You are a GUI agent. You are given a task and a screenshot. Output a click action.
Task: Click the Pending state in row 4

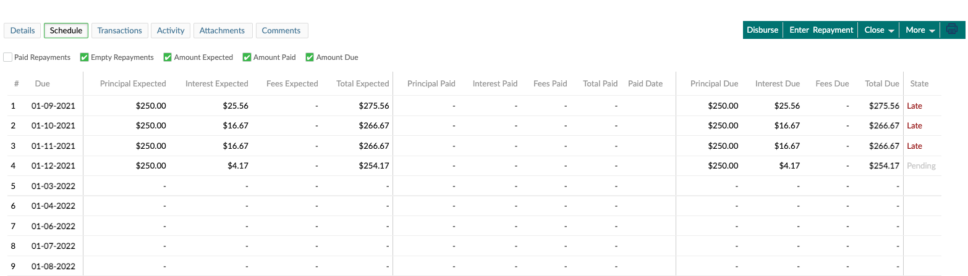click(x=921, y=165)
